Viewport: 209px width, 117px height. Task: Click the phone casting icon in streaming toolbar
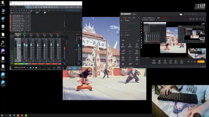coord(165,61)
